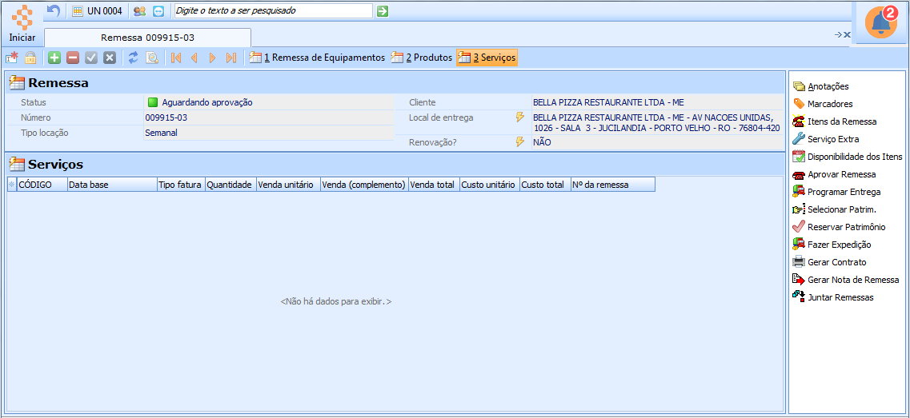910x418 pixels.
Task: Click Gerar Contrato action
Action: (829, 262)
